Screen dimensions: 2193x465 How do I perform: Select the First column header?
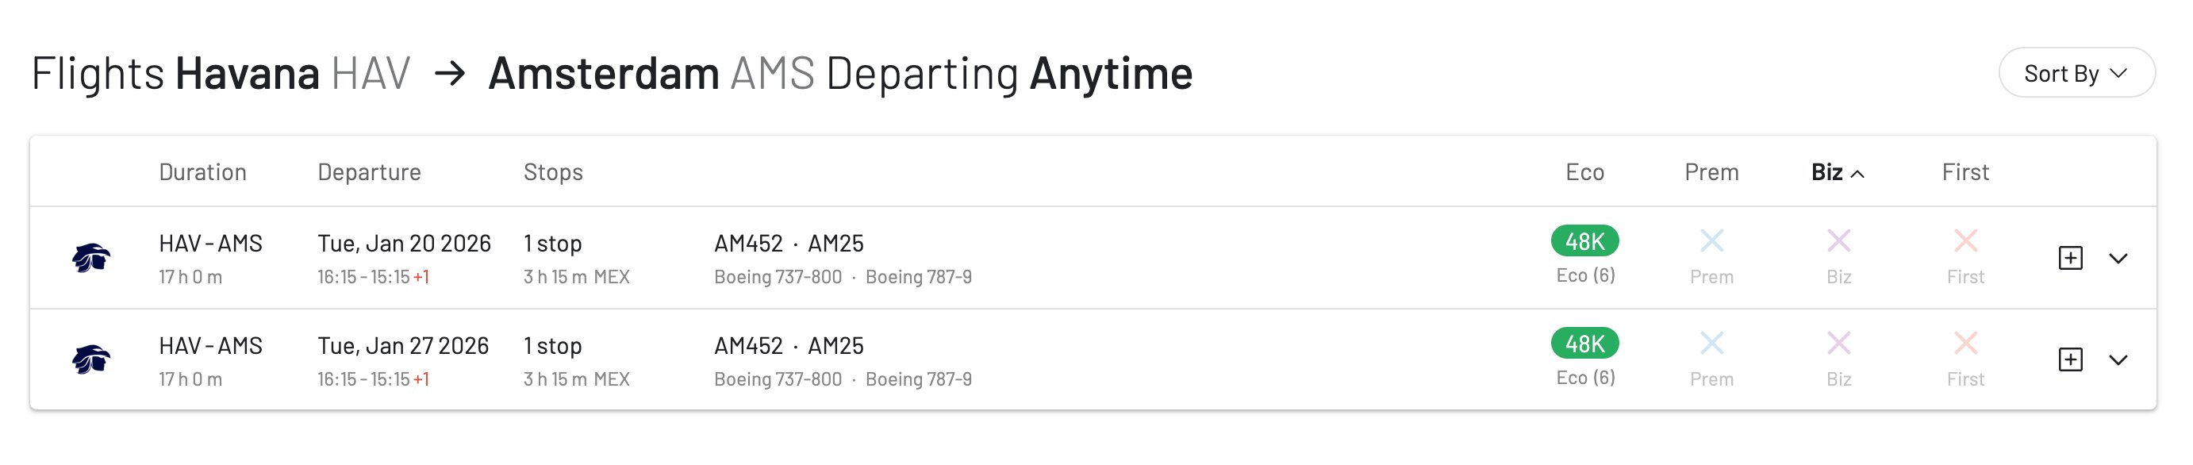pos(1964,171)
